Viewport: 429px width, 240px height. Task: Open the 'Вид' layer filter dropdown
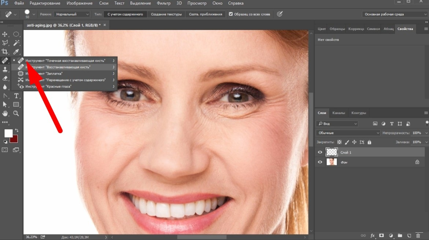click(x=337, y=124)
